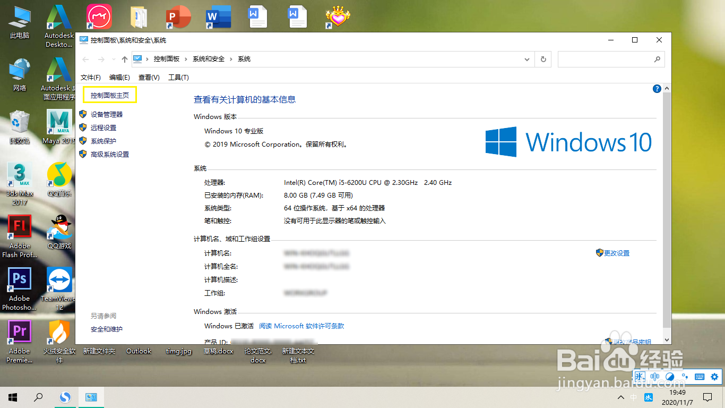Click 更改设置 link next to computer name
This screenshot has width=725, height=408.
click(617, 253)
